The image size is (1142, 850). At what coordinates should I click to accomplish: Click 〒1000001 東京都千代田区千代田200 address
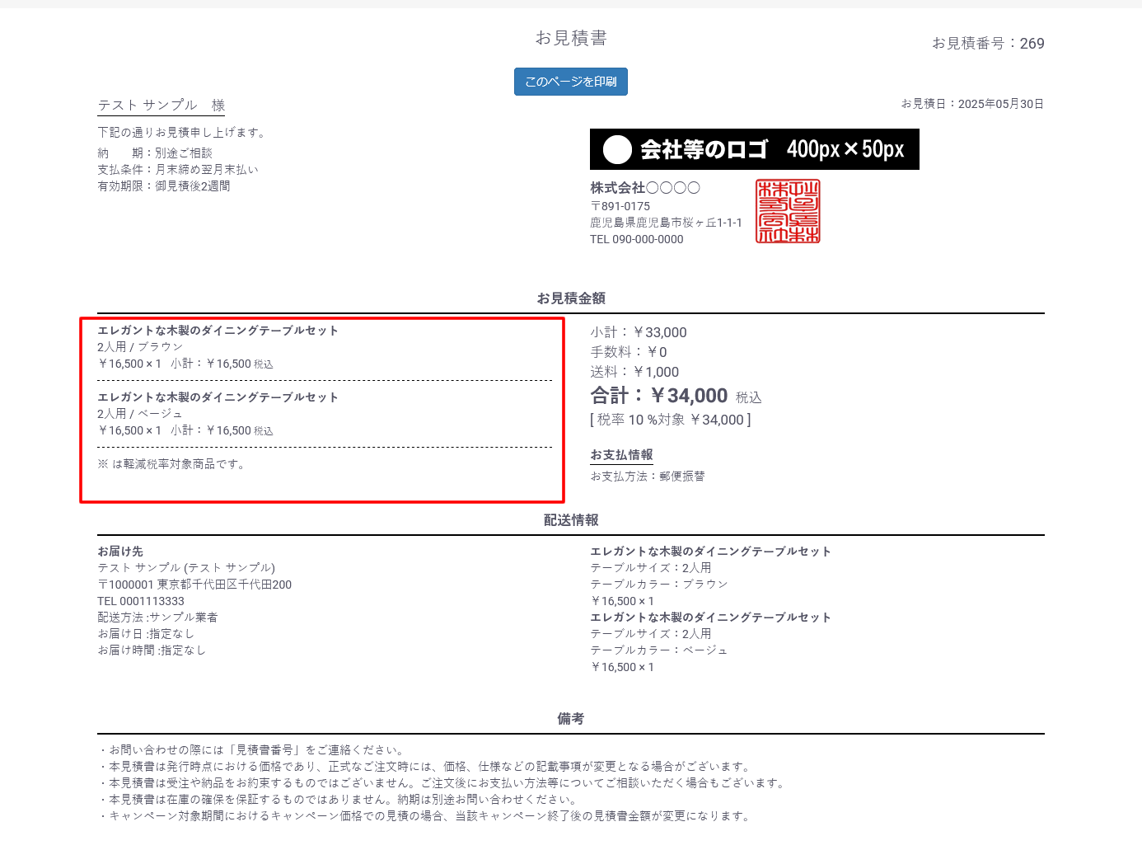[194, 585]
